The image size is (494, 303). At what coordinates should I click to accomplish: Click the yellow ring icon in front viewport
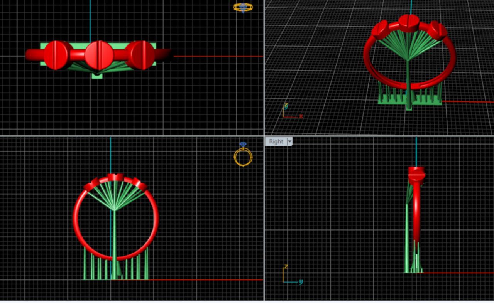[x=243, y=154]
